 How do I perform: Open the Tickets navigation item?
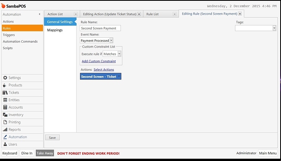click(x=22, y=92)
